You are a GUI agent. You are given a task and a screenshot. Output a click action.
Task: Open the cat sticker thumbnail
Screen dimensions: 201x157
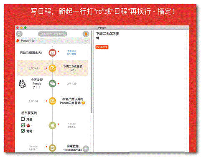[22, 84]
